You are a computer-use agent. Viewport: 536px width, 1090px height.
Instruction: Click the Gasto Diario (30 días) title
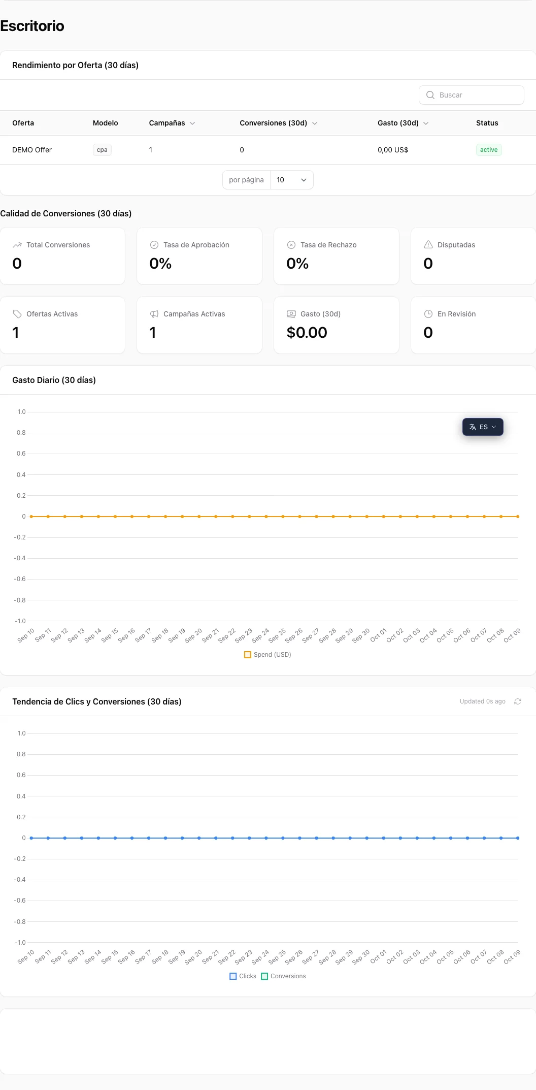pyautogui.click(x=54, y=380)
